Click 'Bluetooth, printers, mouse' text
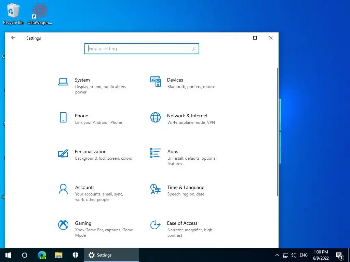The height and width of the screenshot is (262, 350). pos(191,87)
